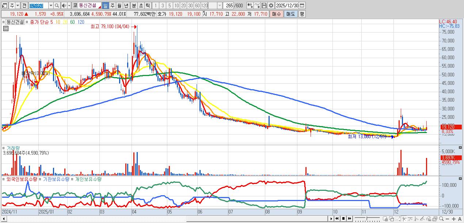This screenshot has height=223, width=464.
Task: Switch to yearly chart (년)
Action: [x=126, y=5]
